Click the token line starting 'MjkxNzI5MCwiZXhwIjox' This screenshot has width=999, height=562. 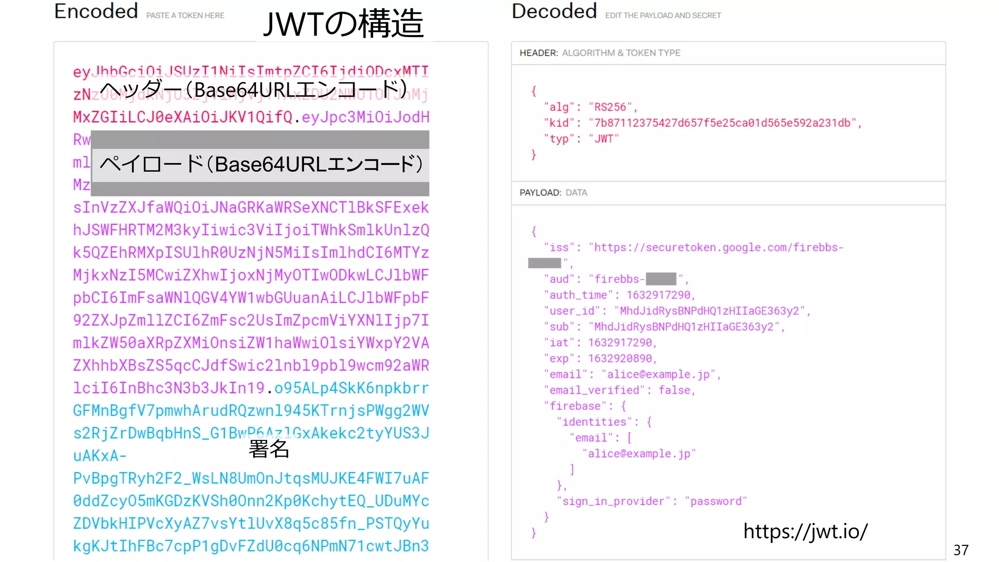coord(251,275)
